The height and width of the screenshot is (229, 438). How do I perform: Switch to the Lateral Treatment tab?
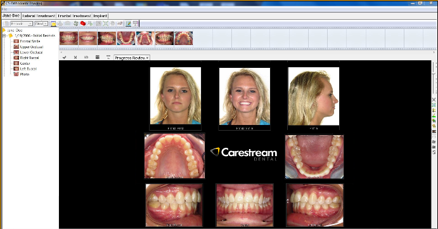pos(39,16)
